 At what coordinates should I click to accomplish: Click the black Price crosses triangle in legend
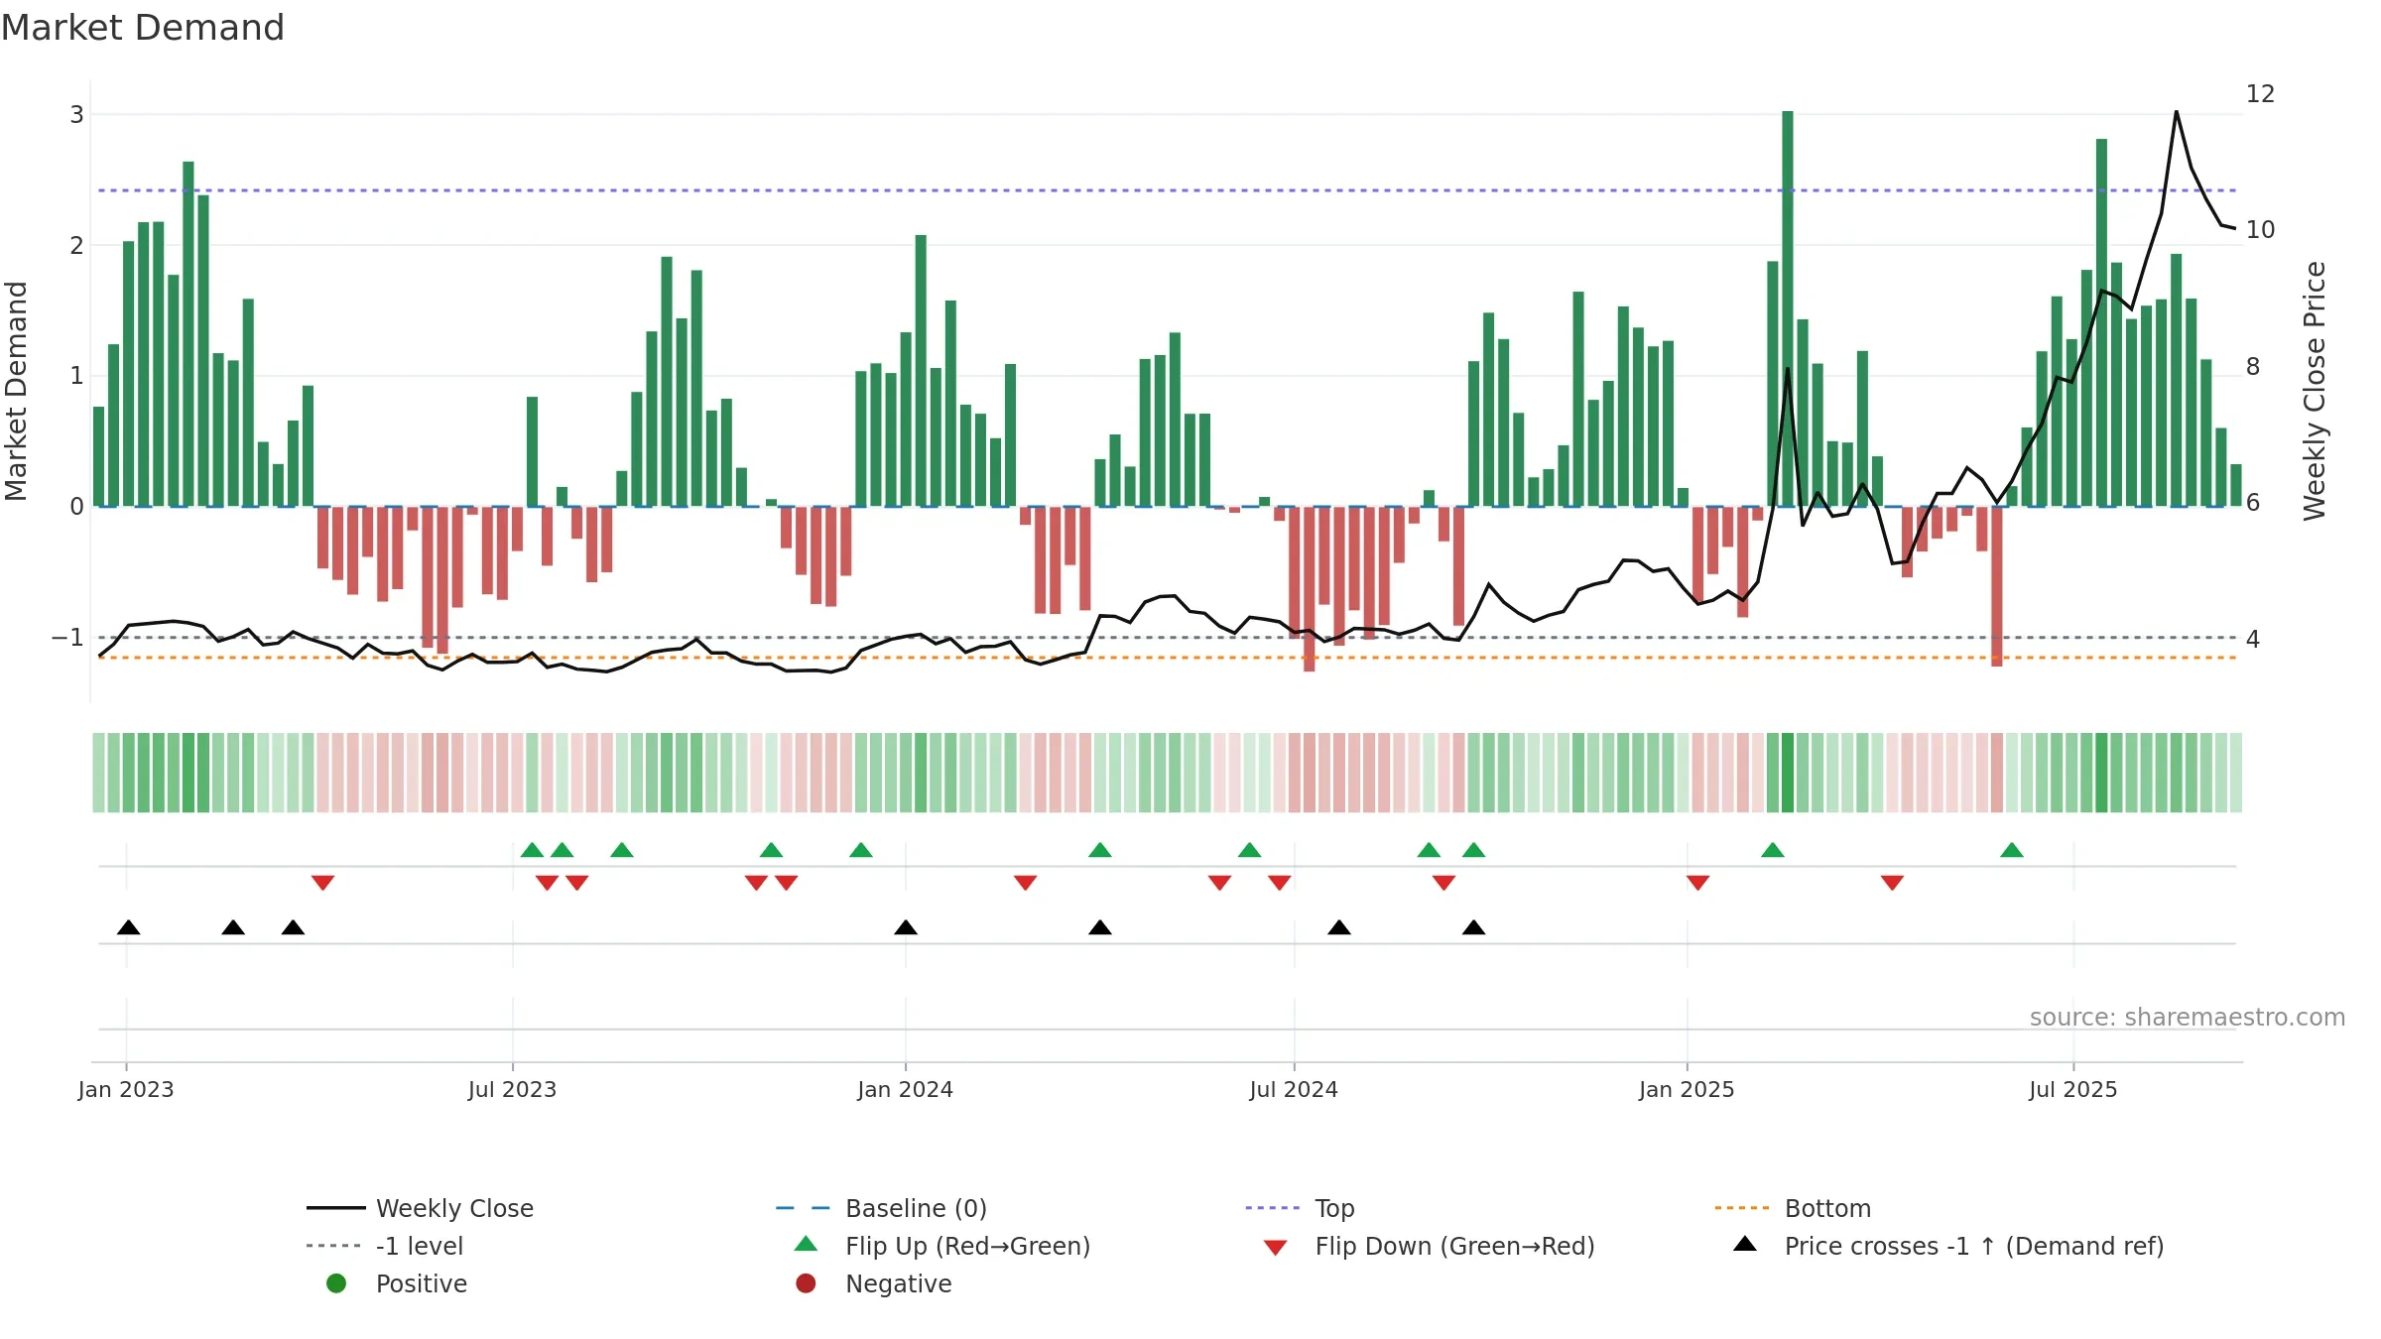[1745, 1244]
